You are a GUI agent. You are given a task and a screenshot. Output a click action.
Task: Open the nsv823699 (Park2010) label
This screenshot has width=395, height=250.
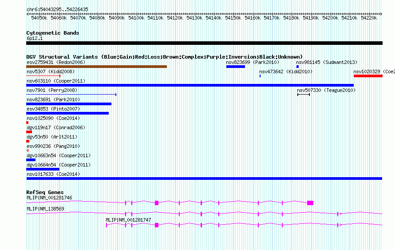[x=253, y=62]
